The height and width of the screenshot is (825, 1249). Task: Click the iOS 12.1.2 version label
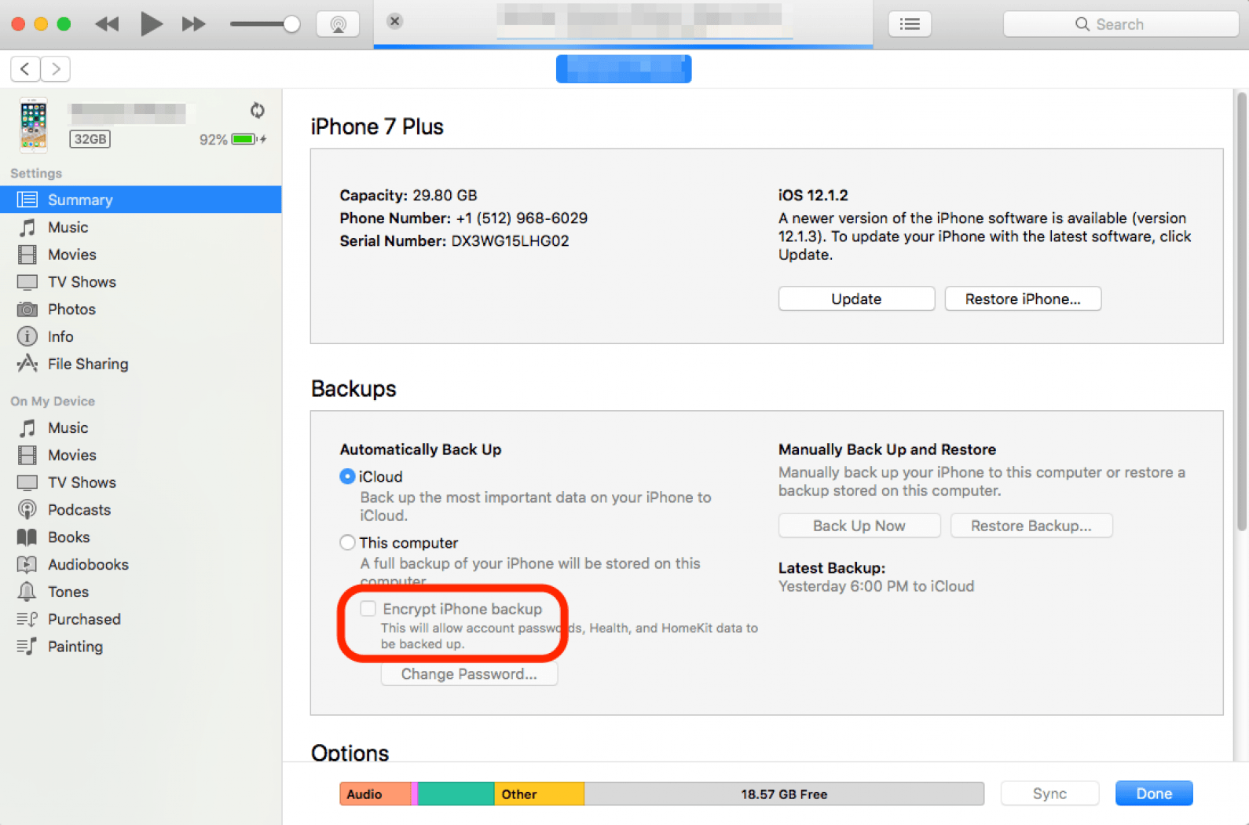[813, 196]
